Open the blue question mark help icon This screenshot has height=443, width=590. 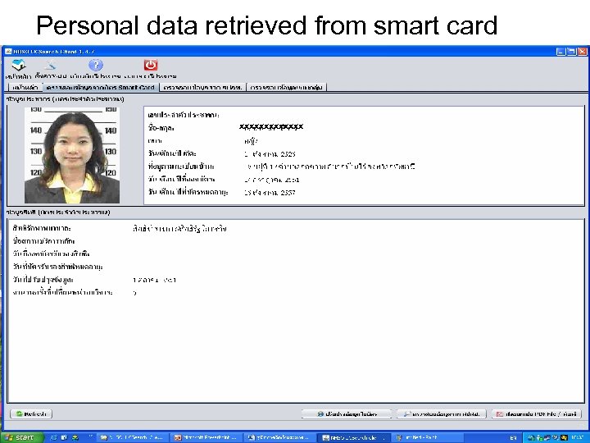pos(96,65)
